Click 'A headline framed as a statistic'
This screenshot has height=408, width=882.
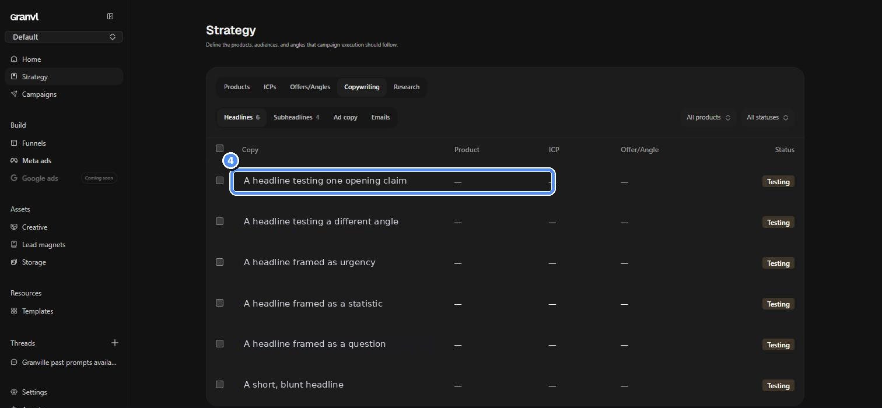[313, 304]
